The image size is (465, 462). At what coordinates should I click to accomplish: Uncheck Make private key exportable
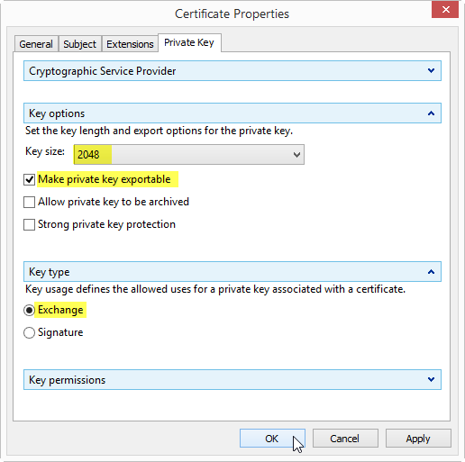click(x=29, y=179)
